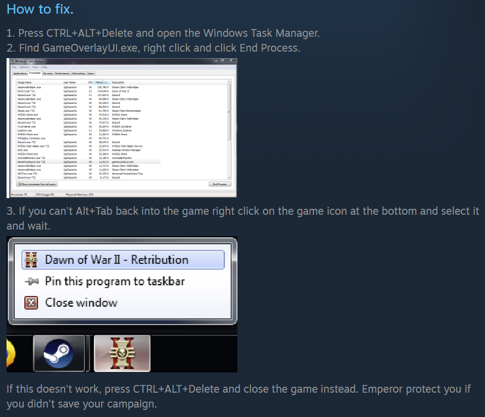Open the Applications tab in Task Manager
The height and width of the screenshot is (417, 485).
[20, 74]
